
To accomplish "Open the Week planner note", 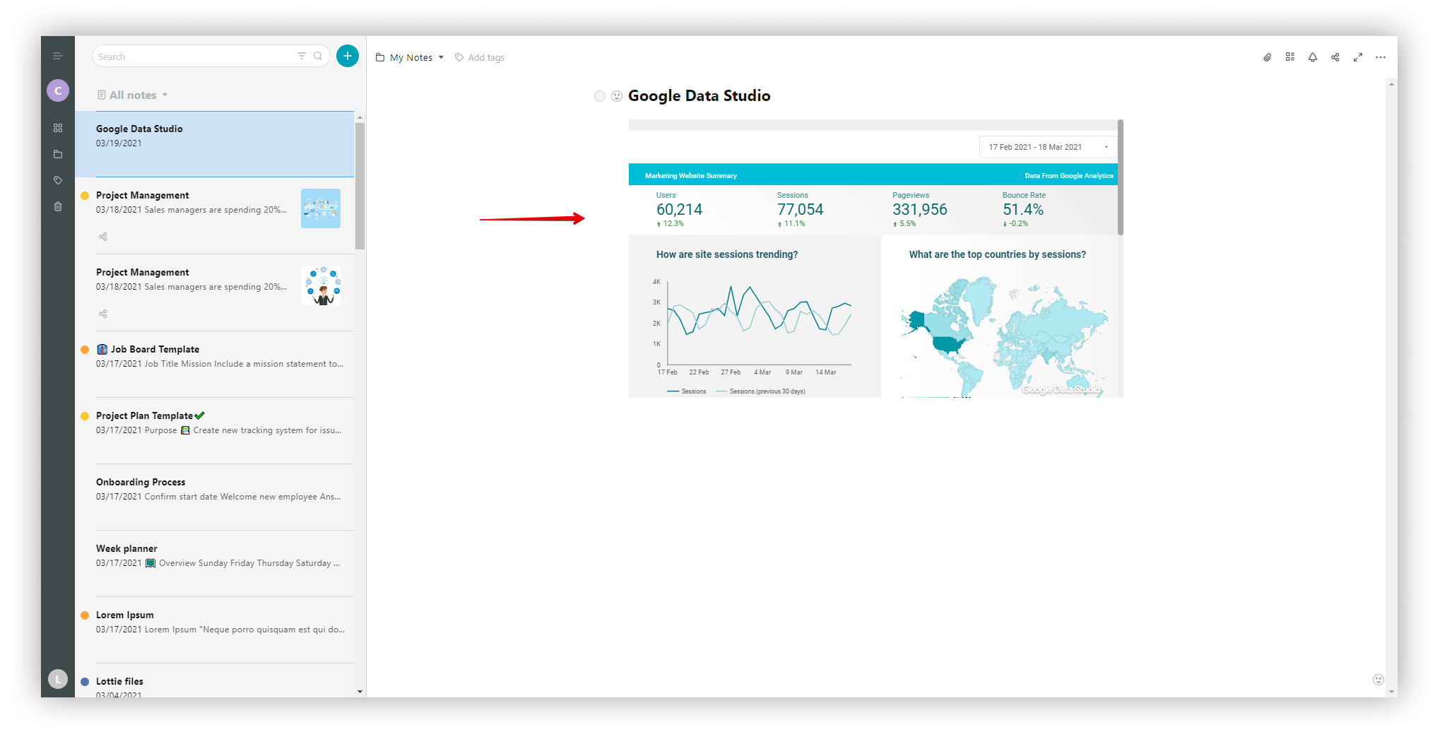I will pos(215,564).
